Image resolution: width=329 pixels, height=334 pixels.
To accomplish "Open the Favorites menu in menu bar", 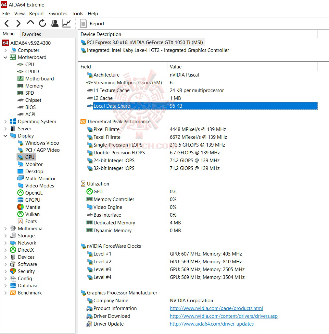I will click(57, 14).
